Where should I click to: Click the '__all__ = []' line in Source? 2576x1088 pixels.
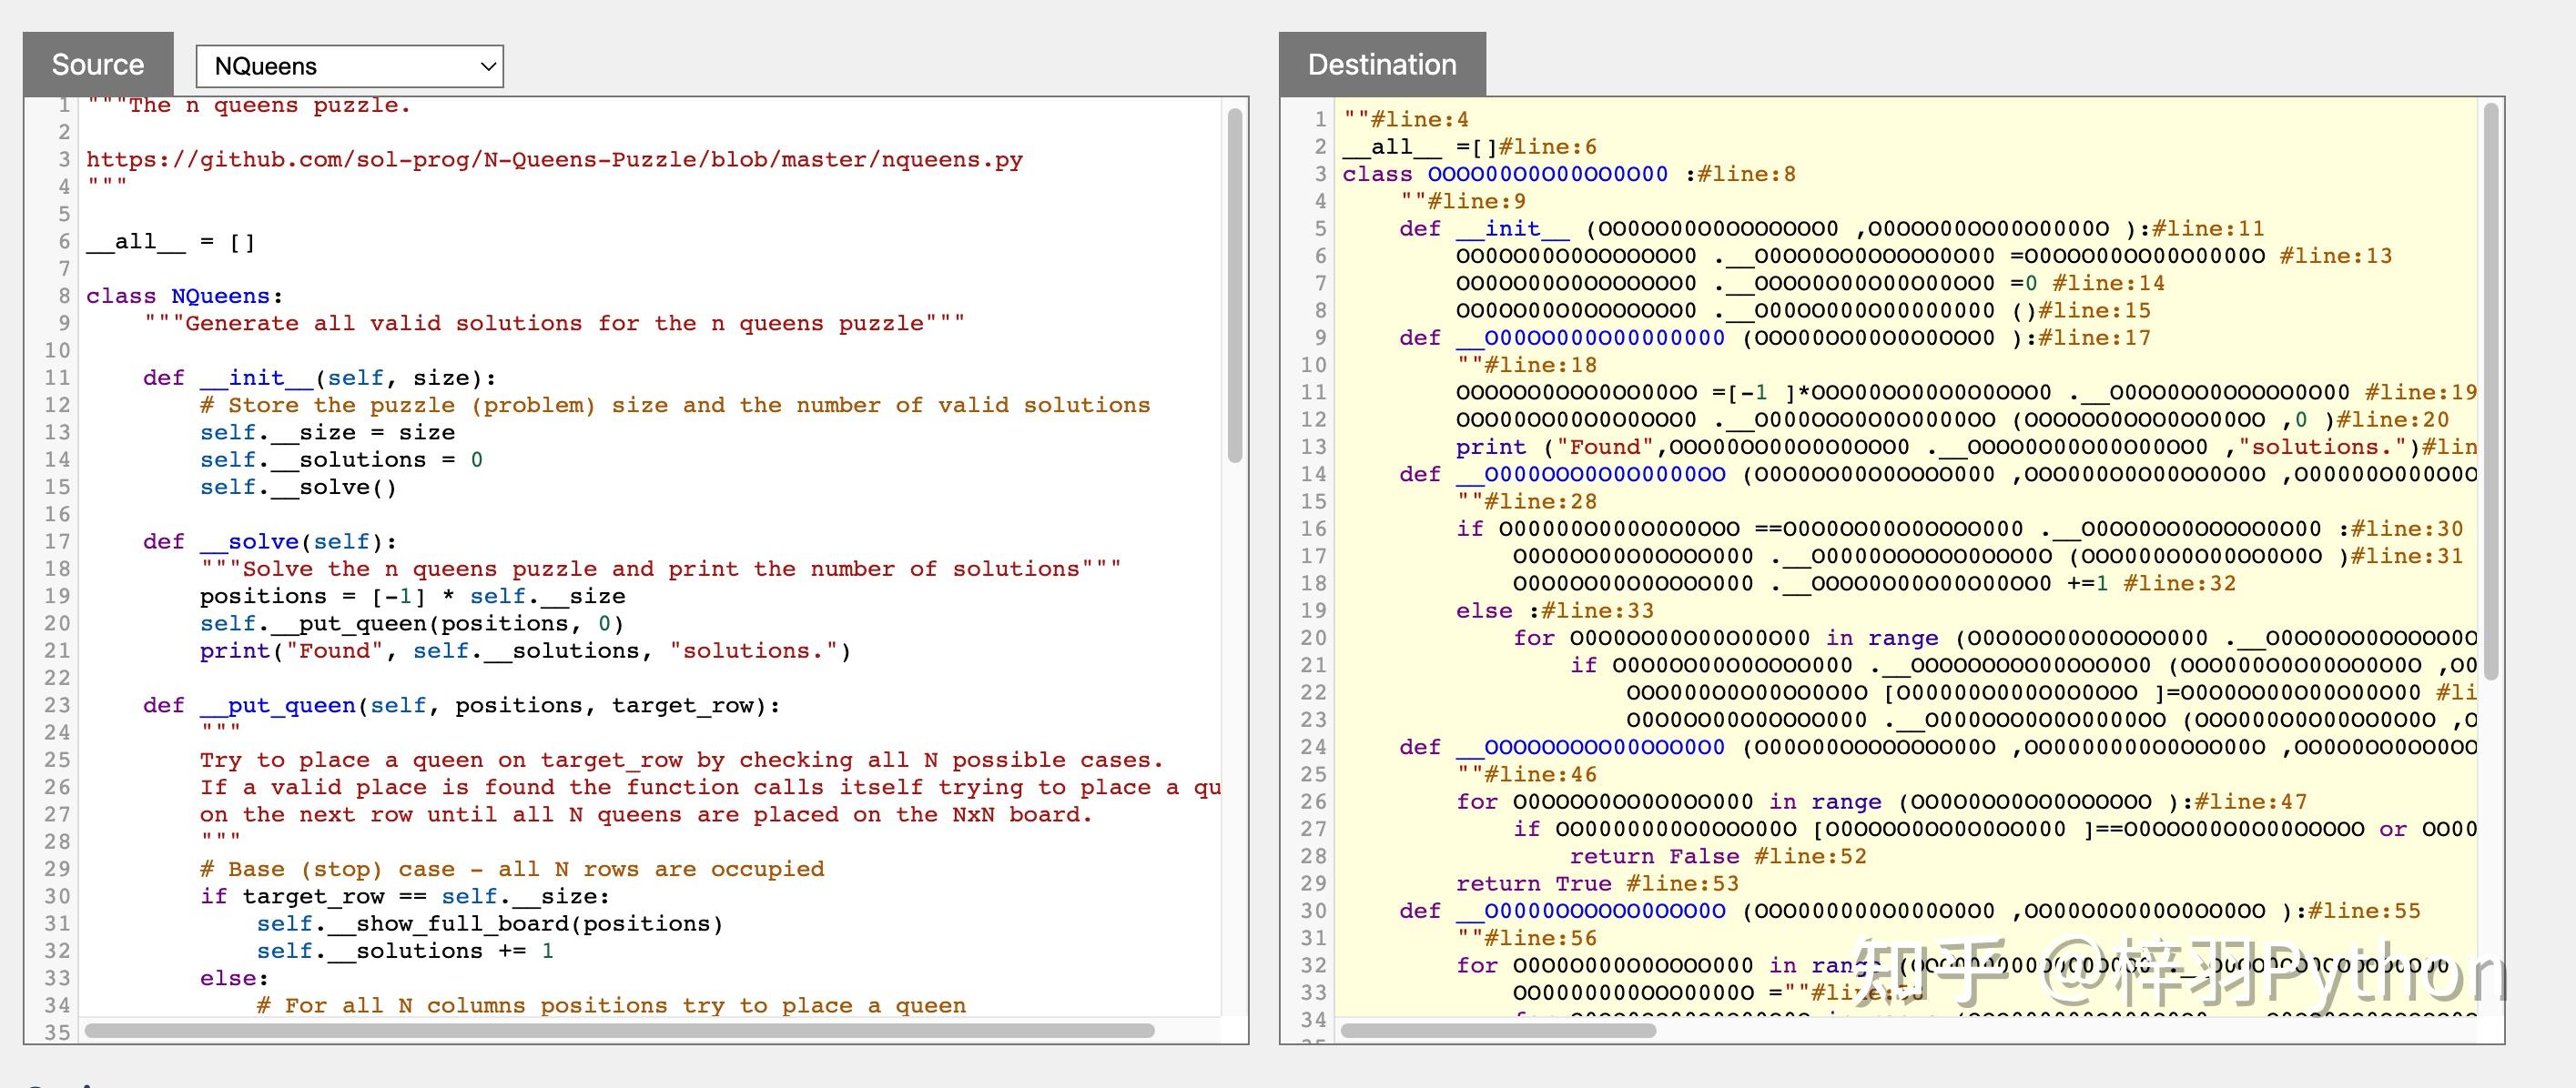point(170,242)
